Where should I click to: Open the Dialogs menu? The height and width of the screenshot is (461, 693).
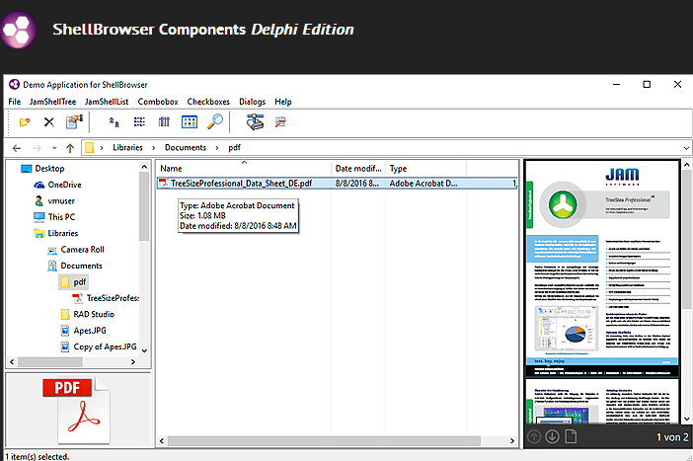point(253,102)
